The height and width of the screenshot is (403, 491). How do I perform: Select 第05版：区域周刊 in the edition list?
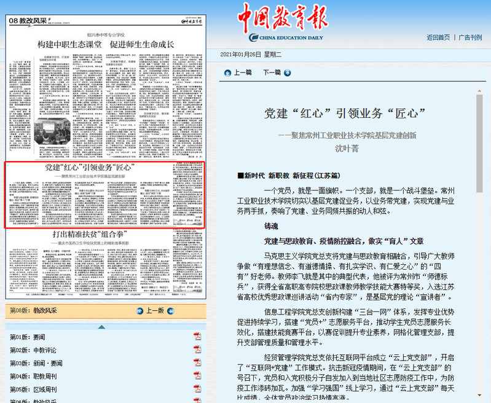31,389
